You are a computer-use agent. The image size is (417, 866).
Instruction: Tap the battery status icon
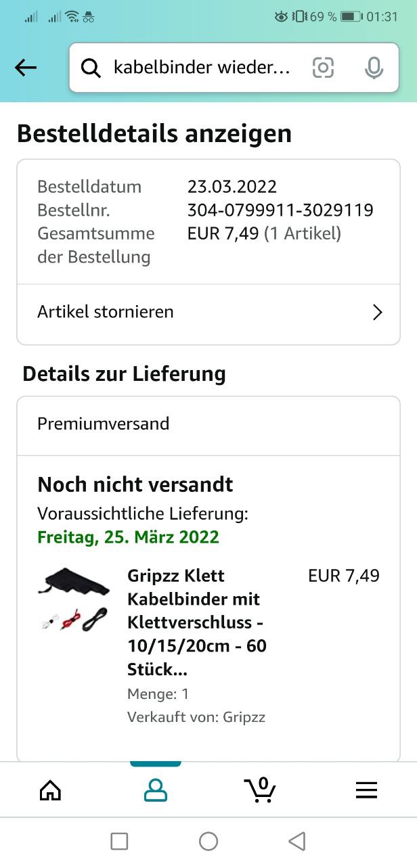[350, 17]
